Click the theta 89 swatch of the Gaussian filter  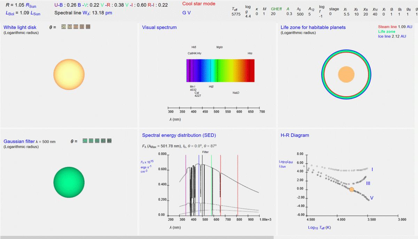pyautogui.click(x=109, y=141)
